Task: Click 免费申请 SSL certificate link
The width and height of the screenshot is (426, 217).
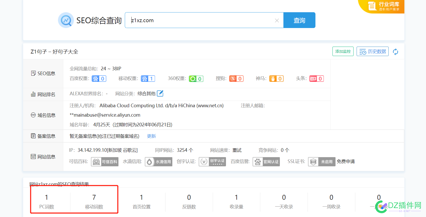Action: pyautogui.click(x=346, y=161)
